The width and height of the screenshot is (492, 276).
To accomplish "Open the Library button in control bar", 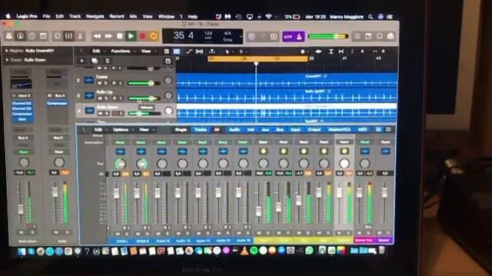I will pyautogui.click(x=8, y=36).
